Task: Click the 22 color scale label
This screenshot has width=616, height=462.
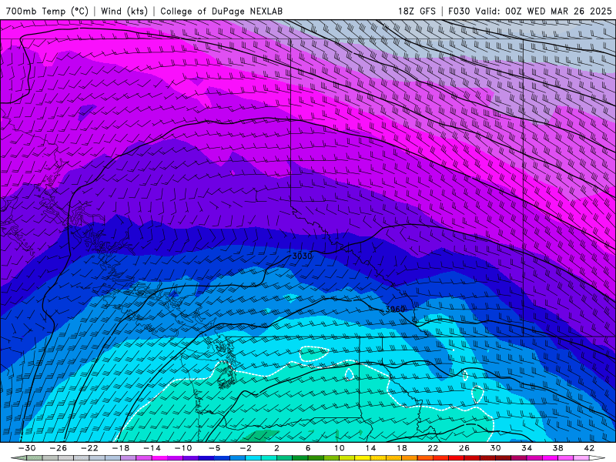Action: (433, 448)
